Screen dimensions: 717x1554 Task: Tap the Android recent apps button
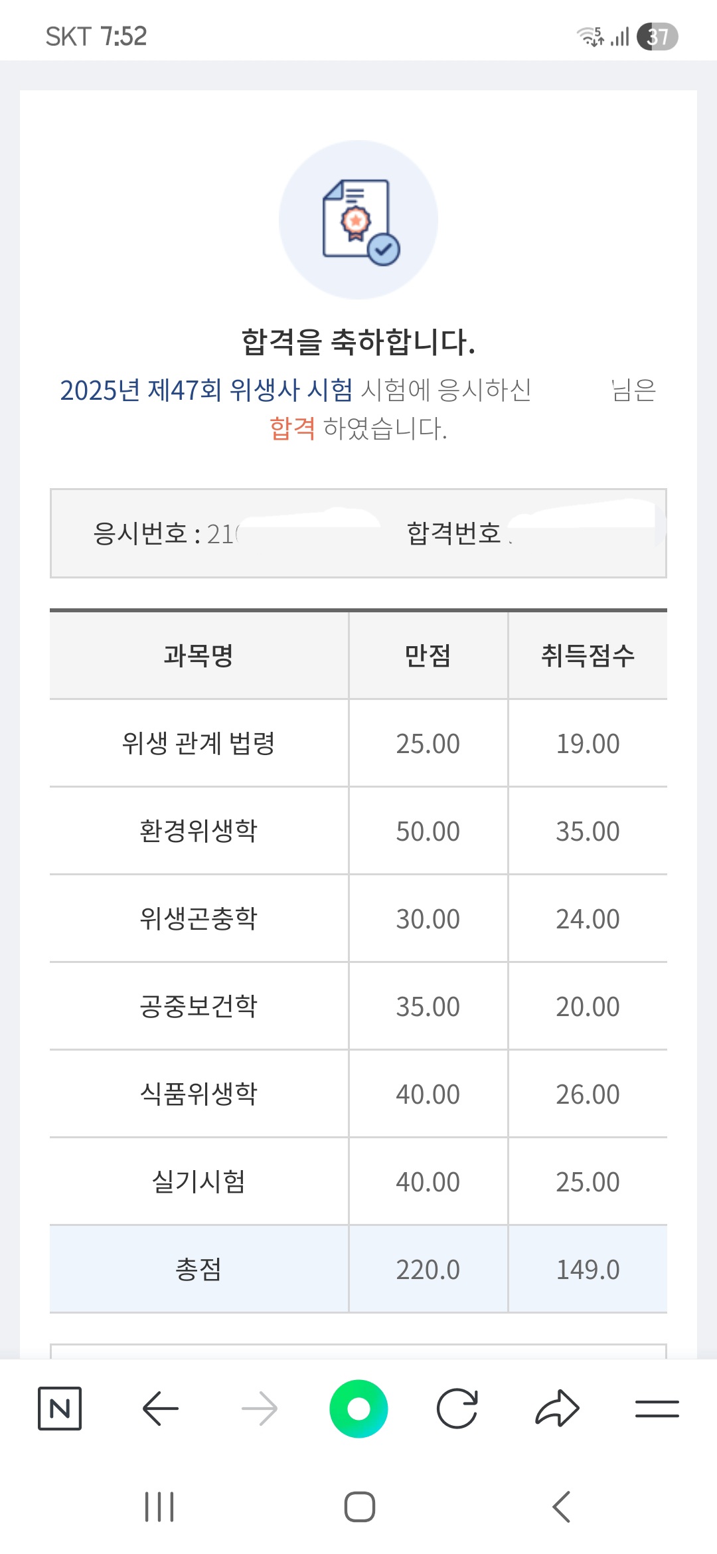pyautogui.click(x=159, y=1506)
